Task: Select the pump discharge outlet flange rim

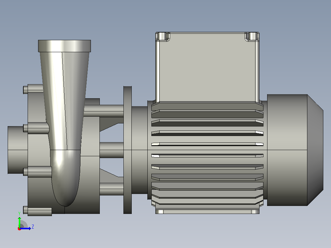Action: point(64,46)
